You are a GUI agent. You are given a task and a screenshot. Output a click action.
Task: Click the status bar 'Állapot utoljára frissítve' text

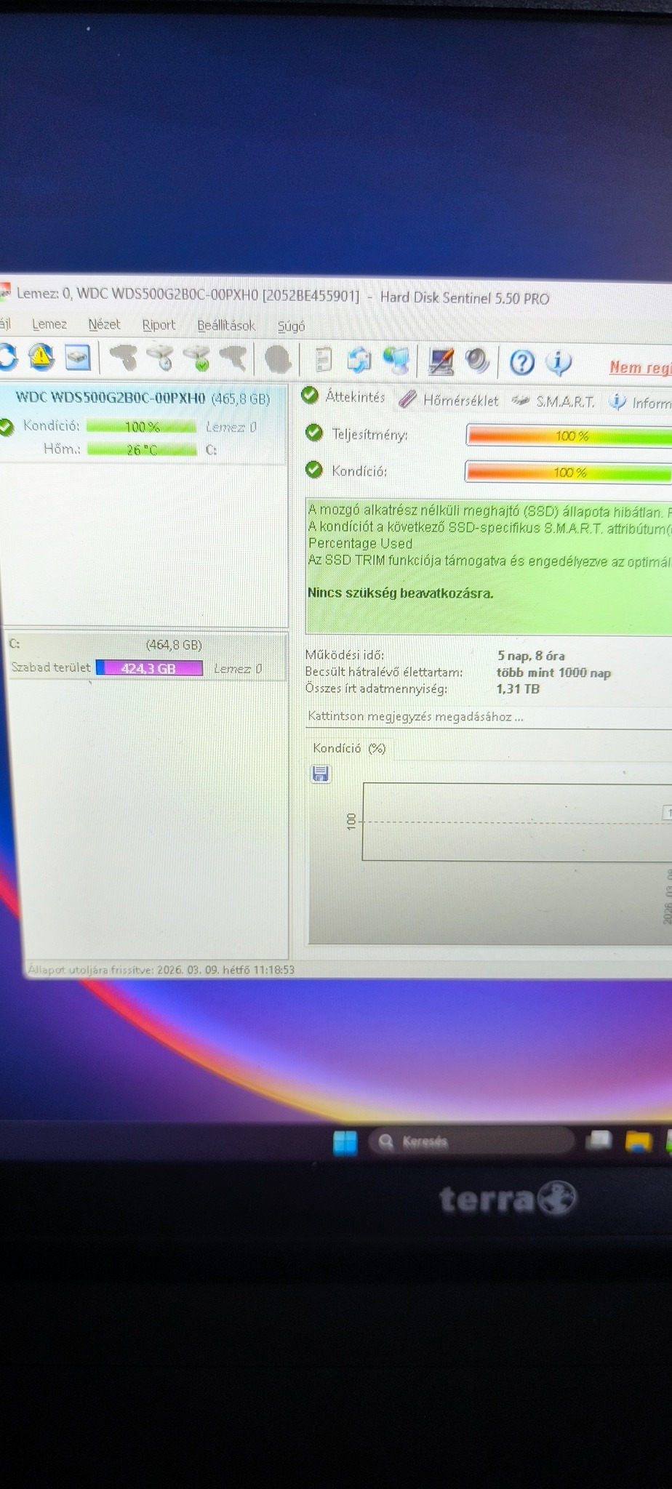161,969
